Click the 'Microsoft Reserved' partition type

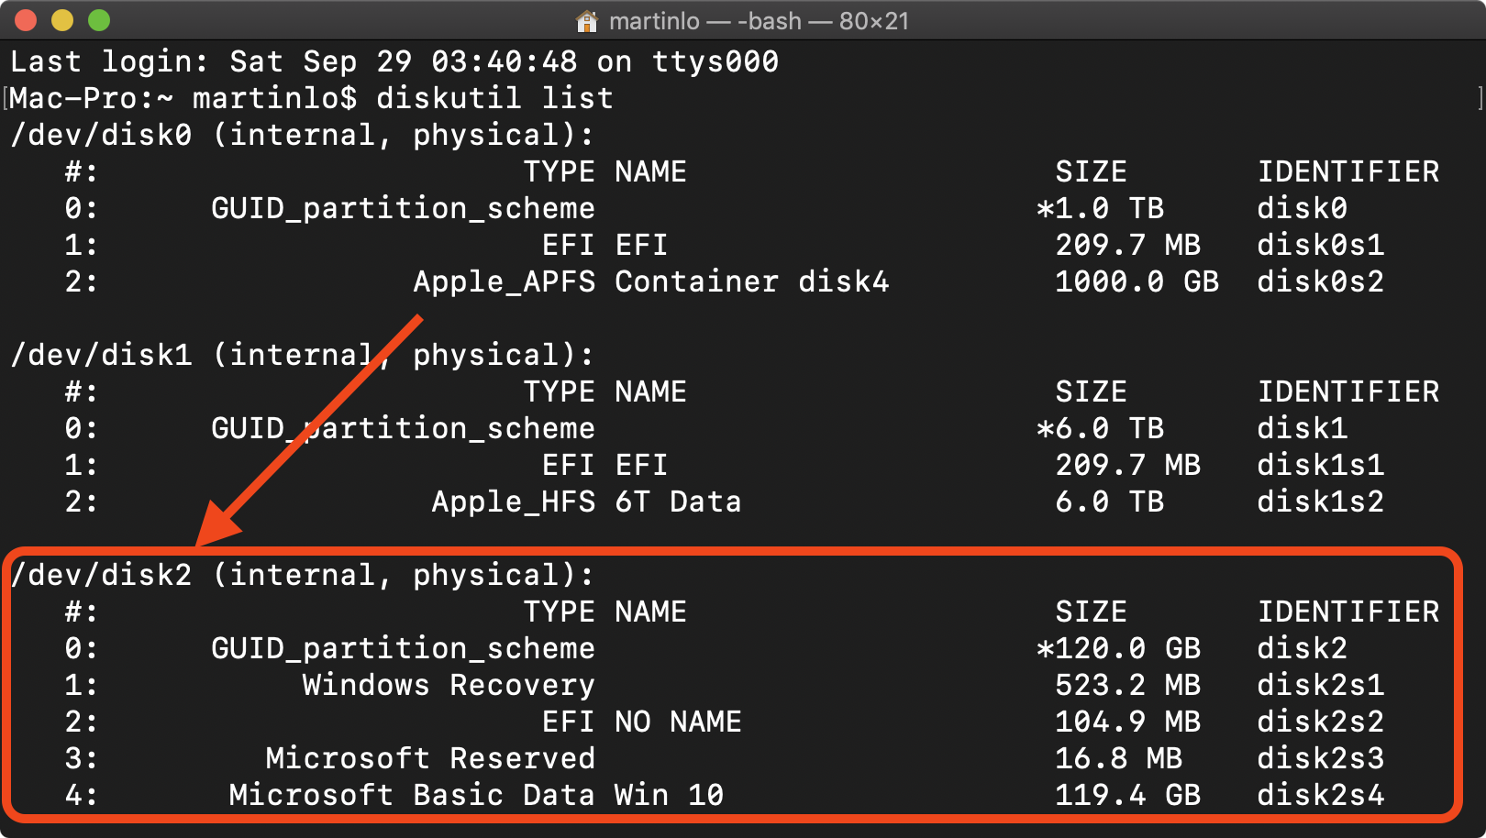pyautogui.click(x=430, y=758)
